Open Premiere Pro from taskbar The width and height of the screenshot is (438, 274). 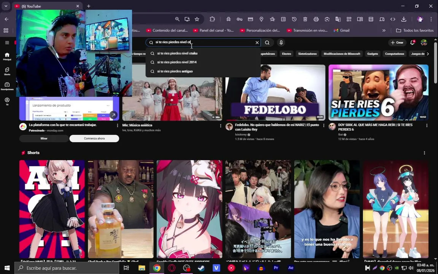tap(276, 268)
